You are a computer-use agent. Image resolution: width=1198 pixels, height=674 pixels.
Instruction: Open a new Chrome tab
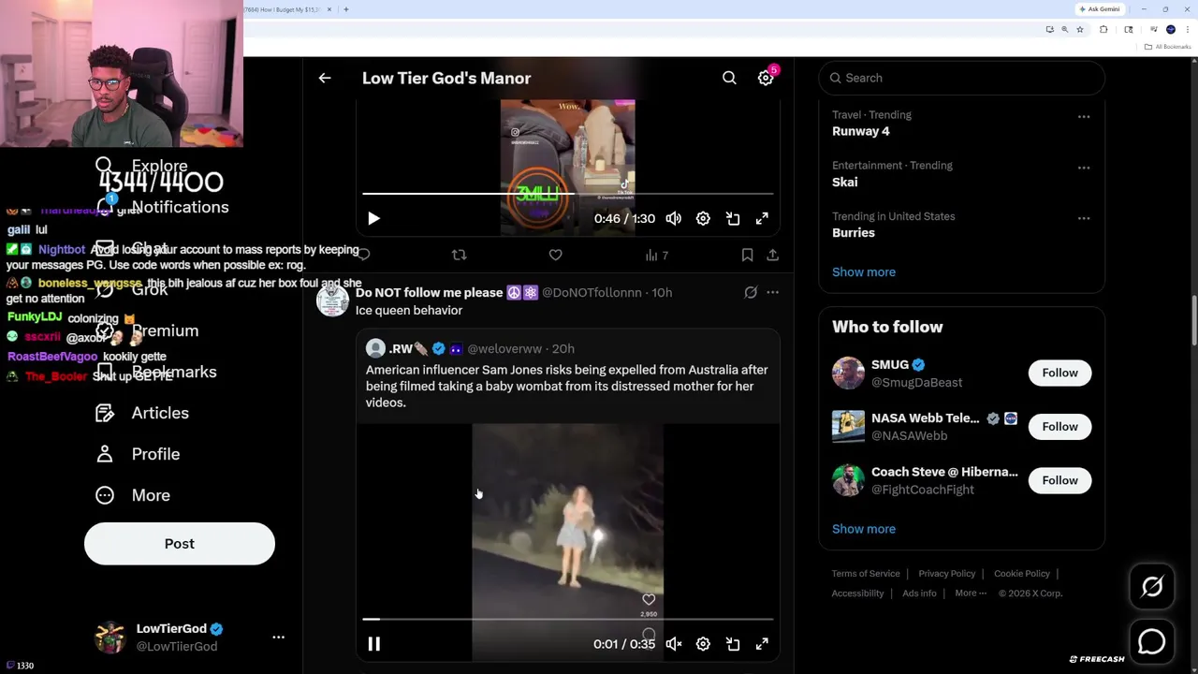(346, 9)
